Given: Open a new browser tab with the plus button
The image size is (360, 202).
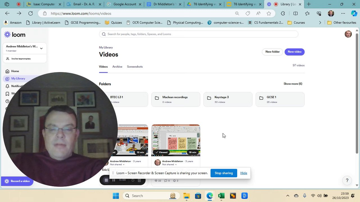Looking at the screenshot, I should 309,4.
